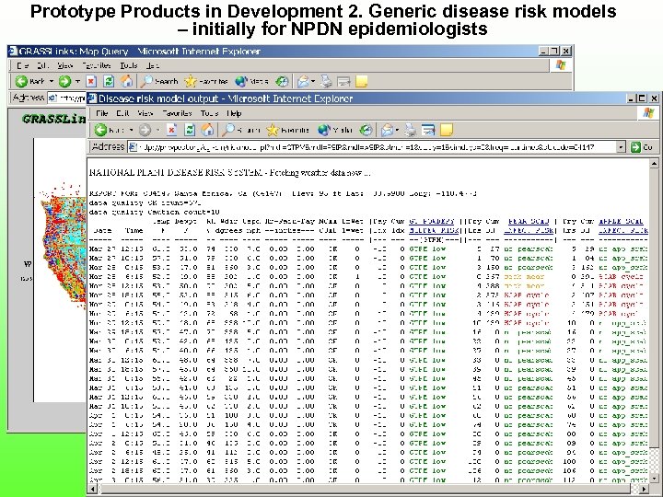The image size is (663, 497).
Task: Click yellow note icon in Disease risk toolbar
Action: [x=446, y=130]
